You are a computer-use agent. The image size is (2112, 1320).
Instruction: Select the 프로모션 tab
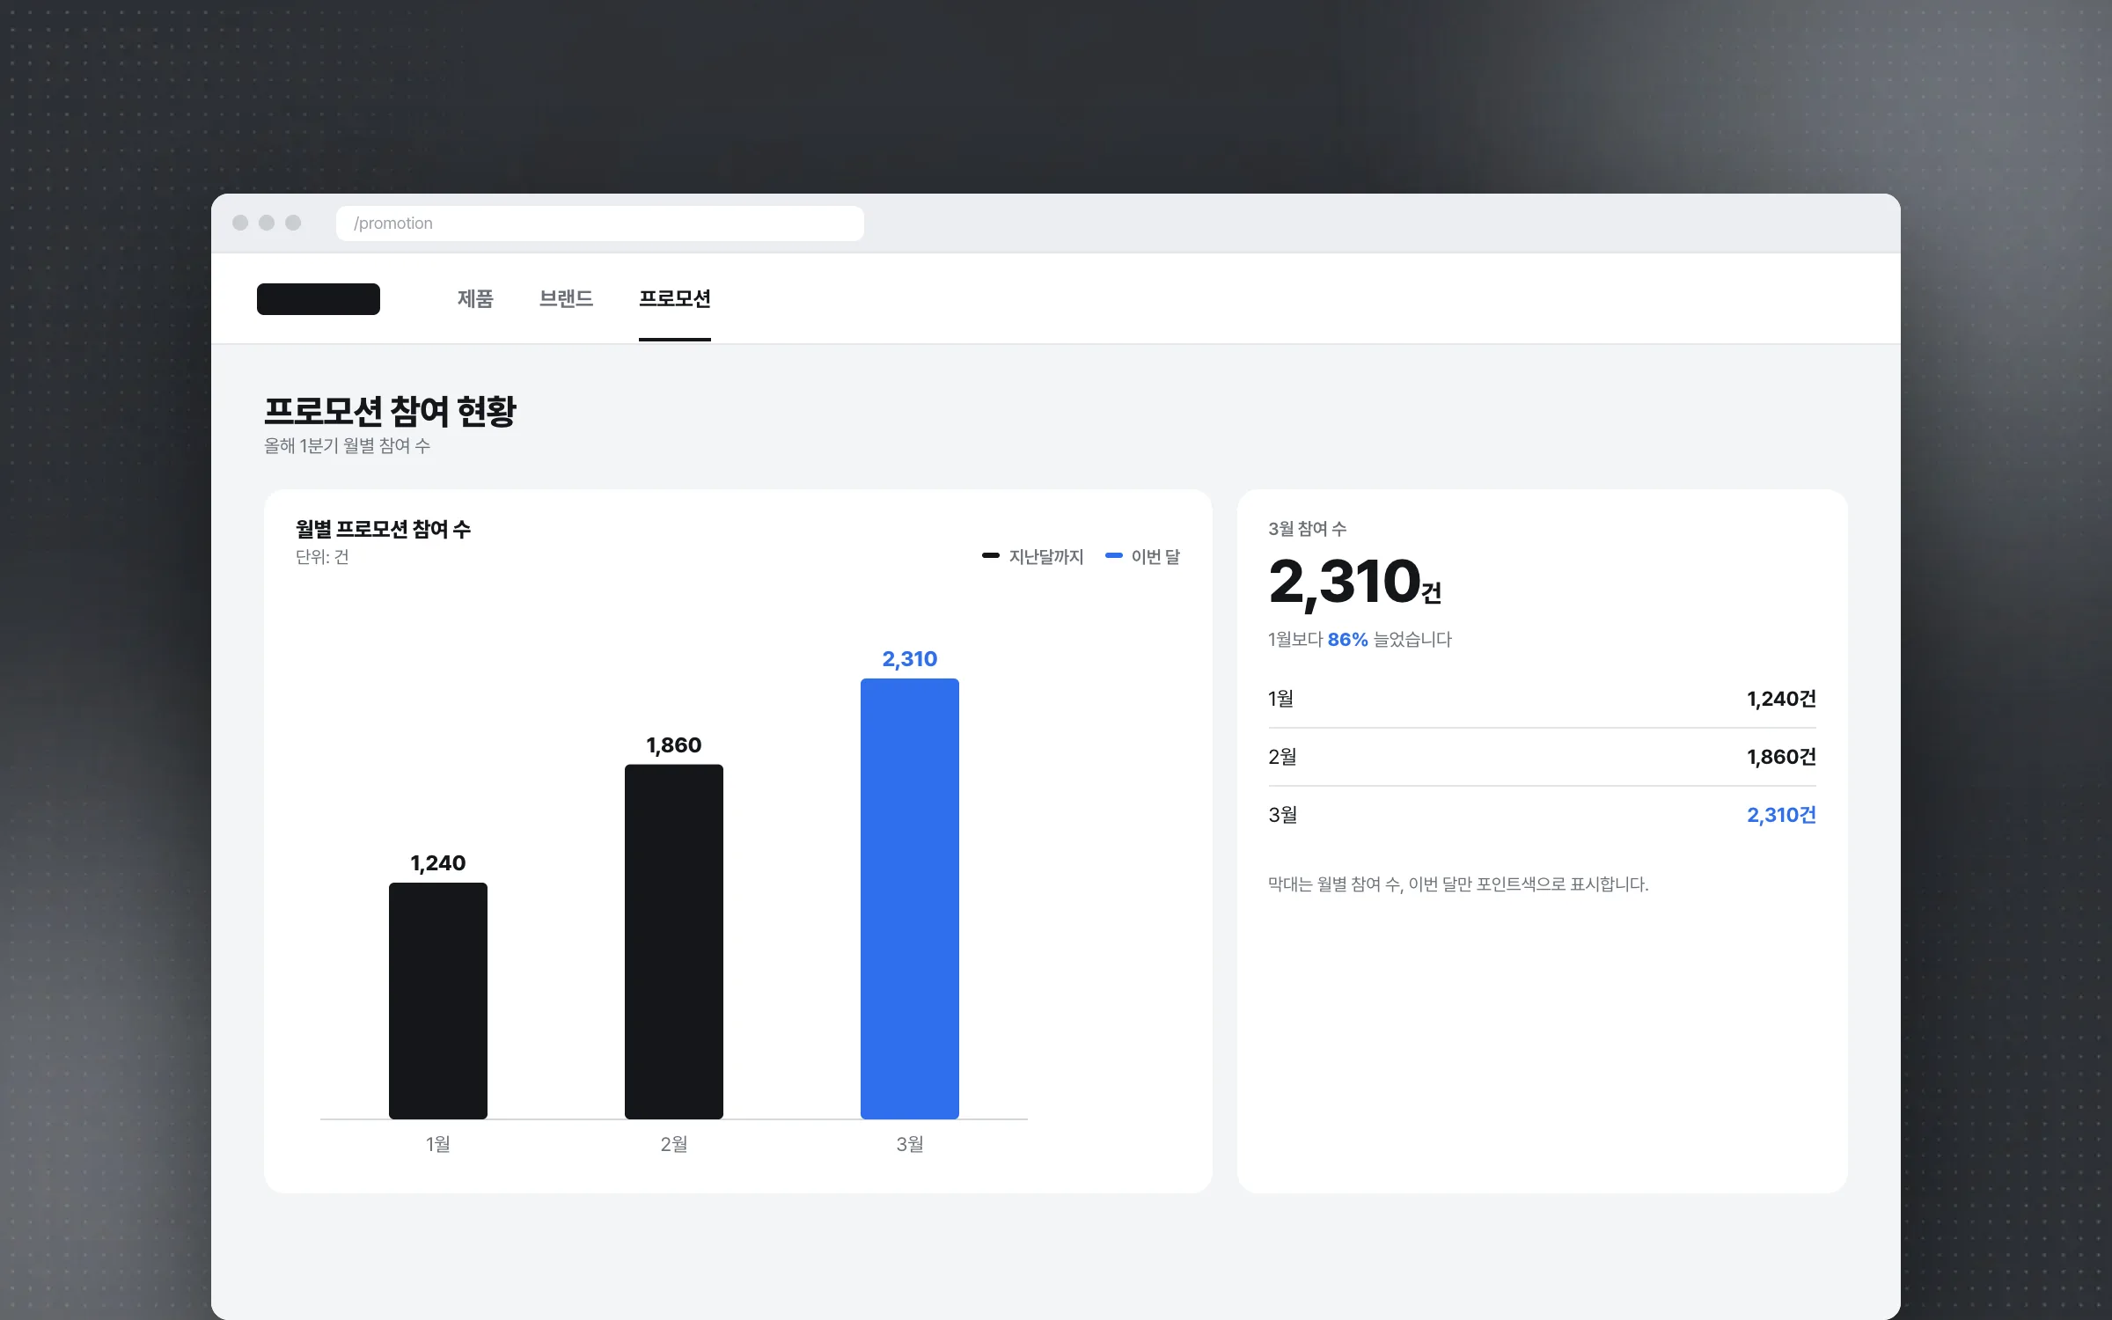coord(675,299)
